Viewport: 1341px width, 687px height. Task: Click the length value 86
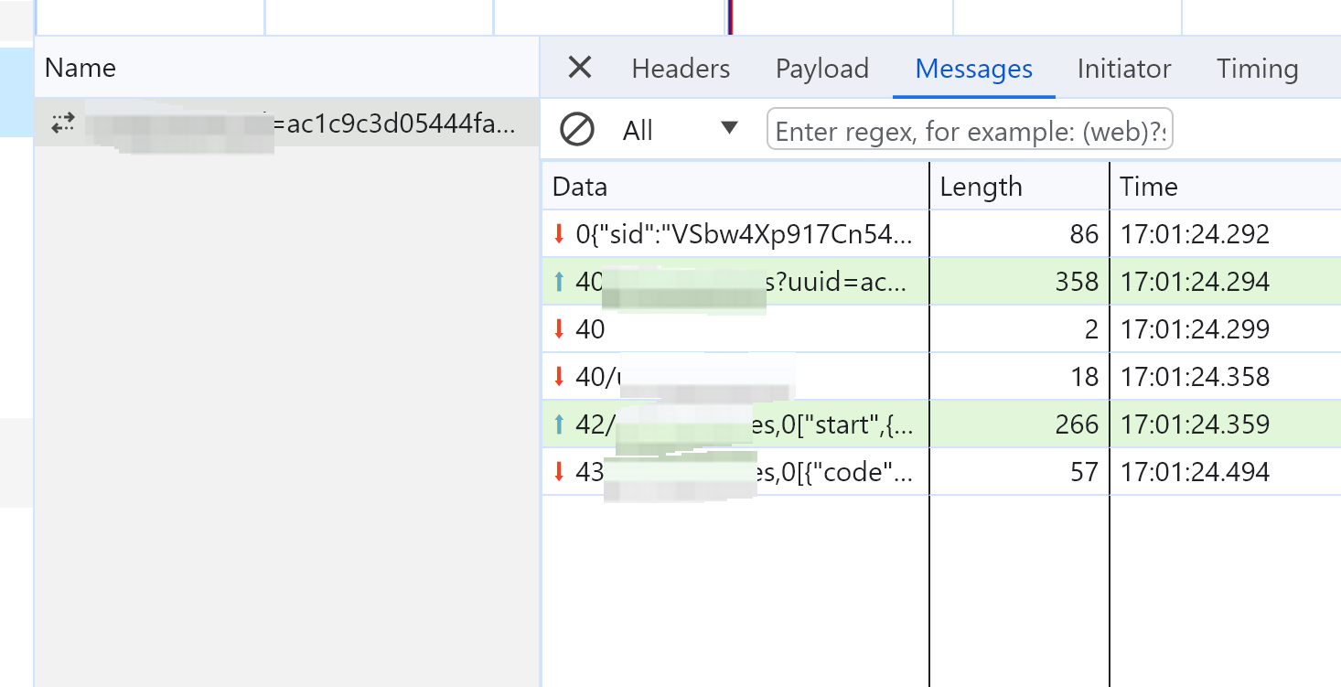pos(1083,234)
